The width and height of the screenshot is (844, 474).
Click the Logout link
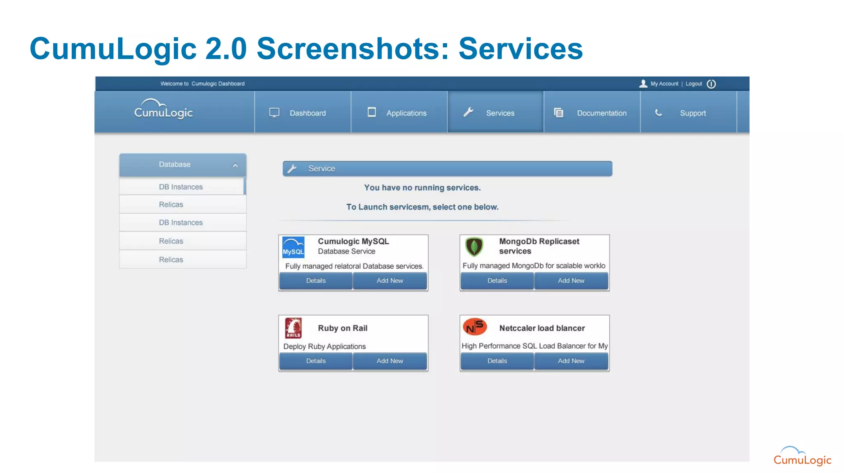[694, 84]
